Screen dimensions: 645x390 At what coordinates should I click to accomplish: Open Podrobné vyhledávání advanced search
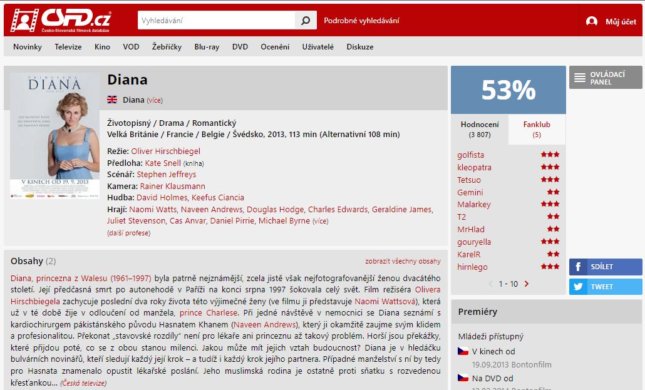(x=361, y=20)
